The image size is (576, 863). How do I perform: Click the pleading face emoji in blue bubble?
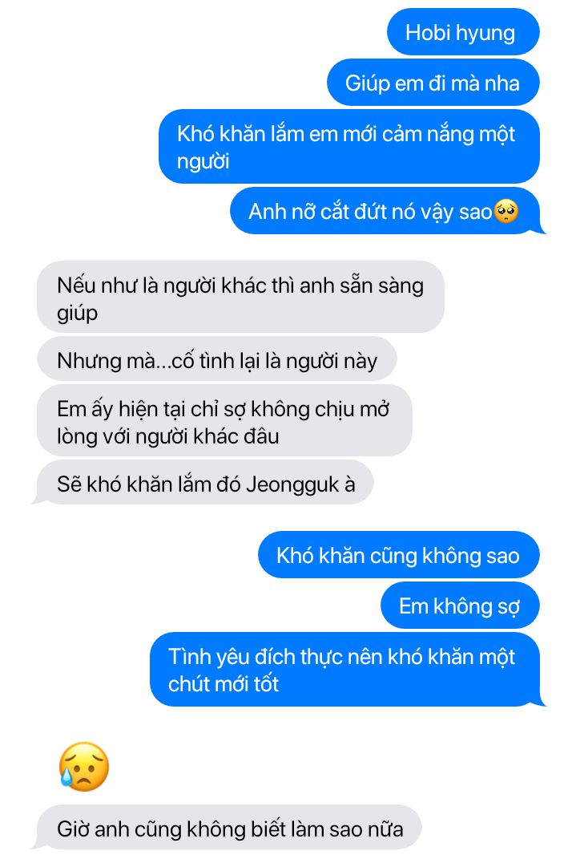(x=506, y=212)
